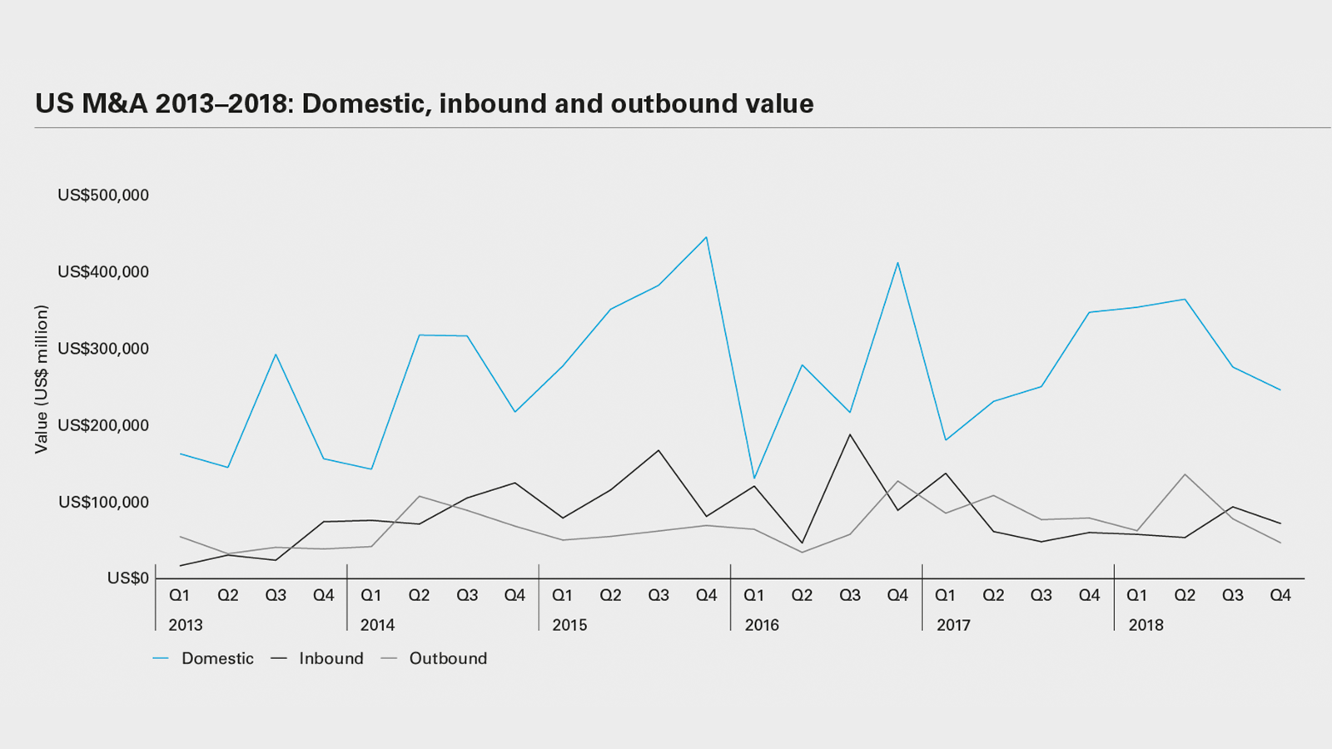Toggle the Outbound legend entry

tap(448, 658)
